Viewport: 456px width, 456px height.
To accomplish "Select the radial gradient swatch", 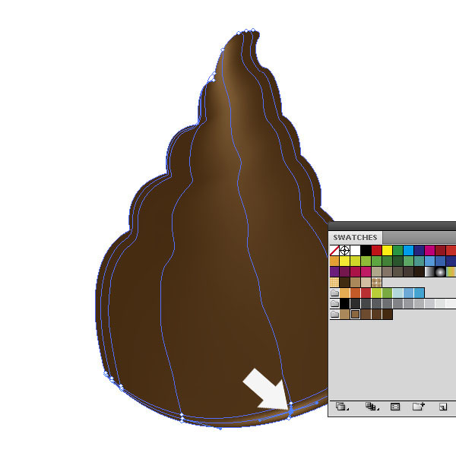I will coord(440,271).
